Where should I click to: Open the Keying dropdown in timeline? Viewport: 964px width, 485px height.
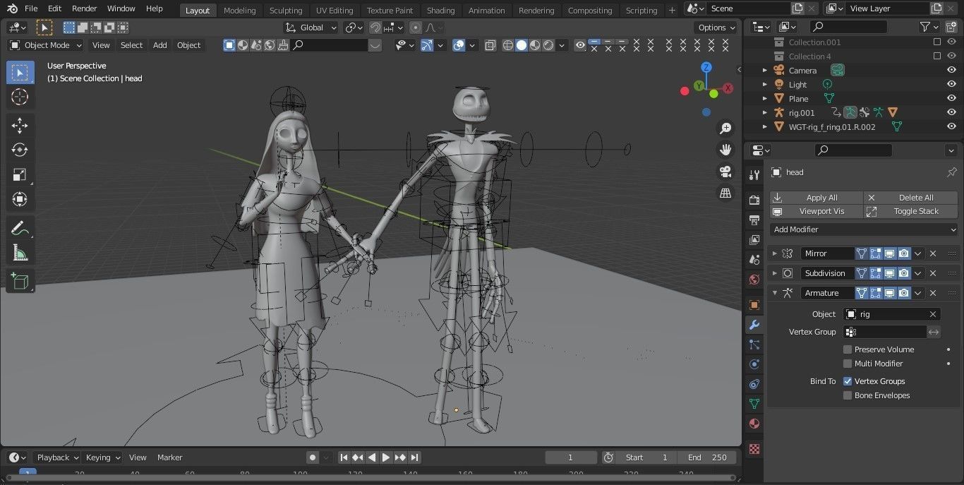pos(103,457)
